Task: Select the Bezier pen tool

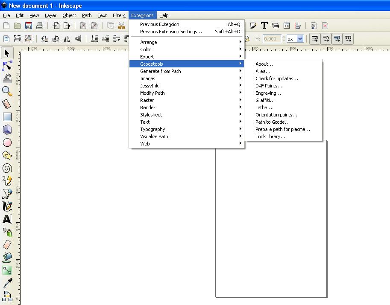Action: (7, 194)
